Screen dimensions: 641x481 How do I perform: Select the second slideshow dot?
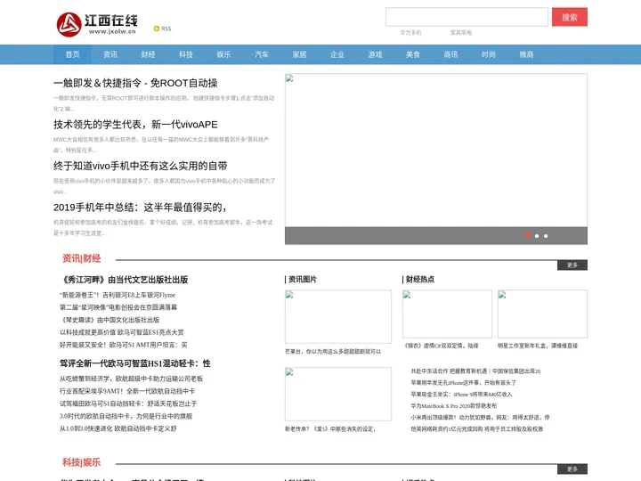(537, 236)
